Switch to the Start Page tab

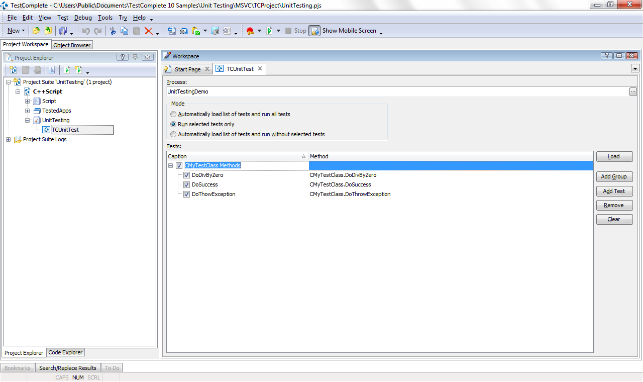187,69
